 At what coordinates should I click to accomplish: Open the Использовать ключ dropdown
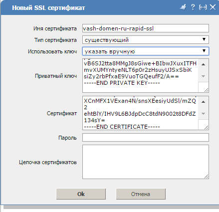point(146,51)
